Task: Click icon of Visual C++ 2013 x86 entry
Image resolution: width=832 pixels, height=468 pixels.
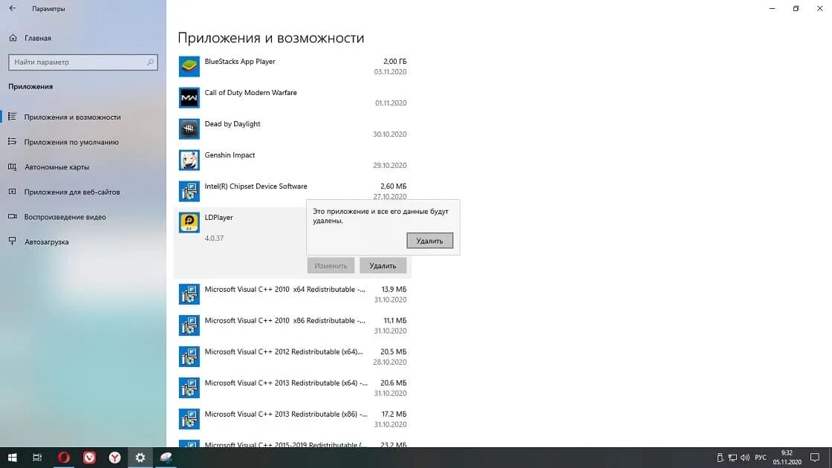Action: (x=189, y=419)
